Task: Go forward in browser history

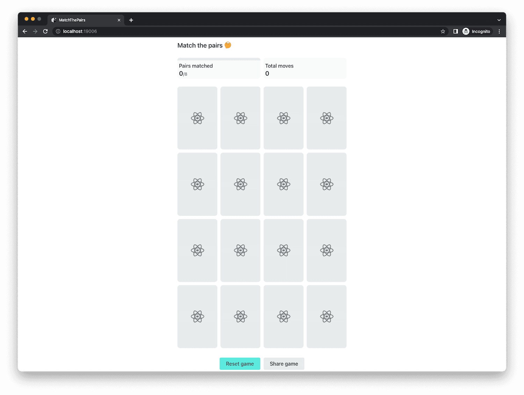Action: tap(35, 31)
